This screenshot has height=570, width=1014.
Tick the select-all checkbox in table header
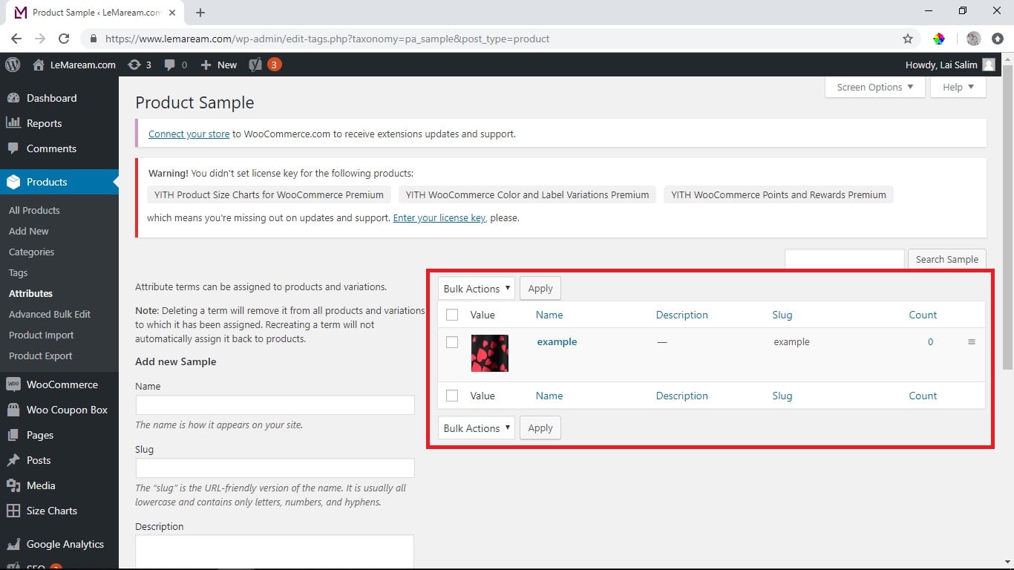[x=452, y=315]
